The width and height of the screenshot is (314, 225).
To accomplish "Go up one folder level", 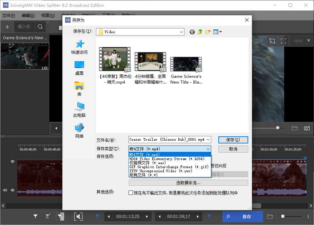I will click(x=200, y=32).
